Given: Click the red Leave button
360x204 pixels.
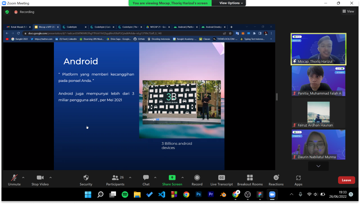Looking at the screenshot, I should [x=346, y=180].
